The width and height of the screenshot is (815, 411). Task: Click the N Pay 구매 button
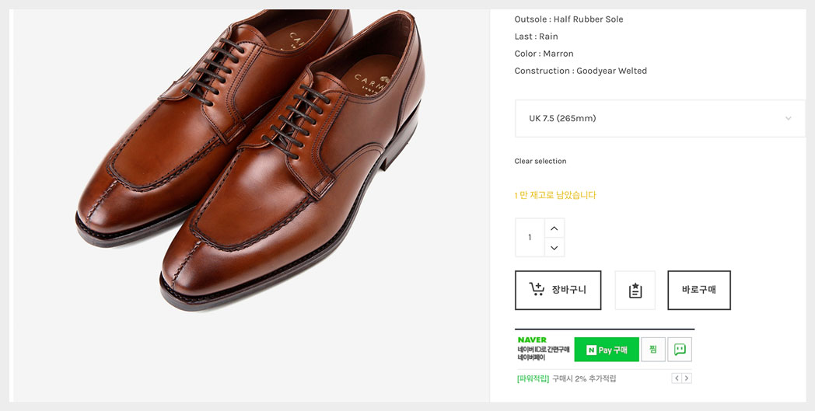tap(607, 350)
